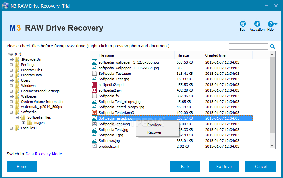Expand the $Recycle.Bin tree node
The height and width of the screenshot is (178, 283).
(x=11, y=59)
